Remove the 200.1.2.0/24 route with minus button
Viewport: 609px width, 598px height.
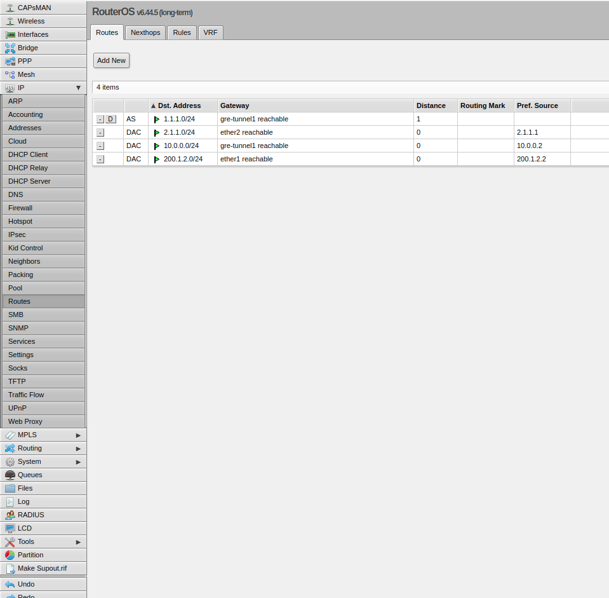pyautogui.click(x=100, y=159)
